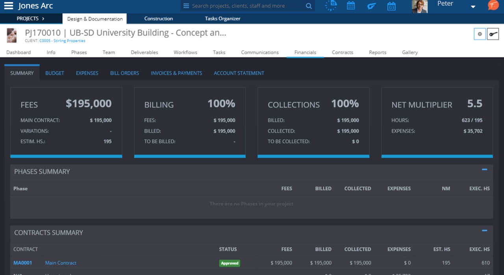Viewport: 504px width, 275px height.
Task: Open the search options menu icon
Action: click(x=186, y=6)
